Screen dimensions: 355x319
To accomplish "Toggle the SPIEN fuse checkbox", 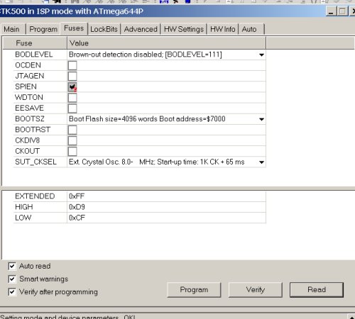I will coord(72,87).
